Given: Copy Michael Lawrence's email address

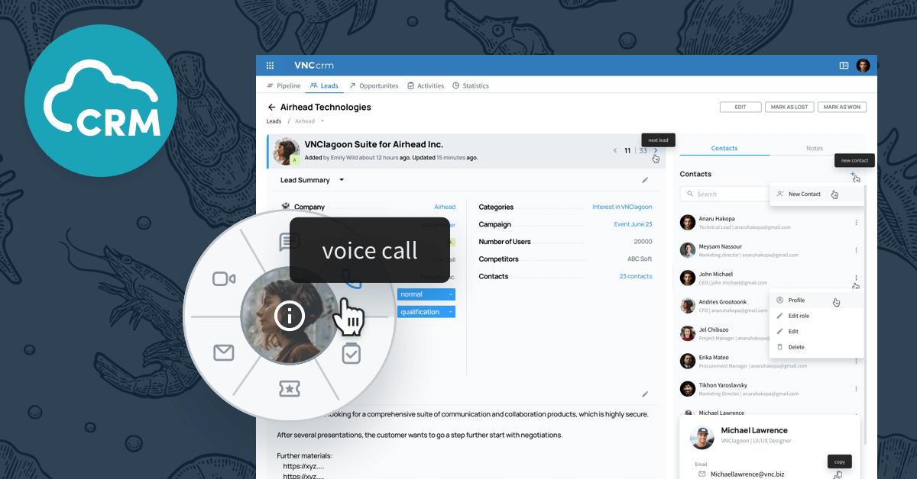Looking at the screenshot, I should [839, 474].
